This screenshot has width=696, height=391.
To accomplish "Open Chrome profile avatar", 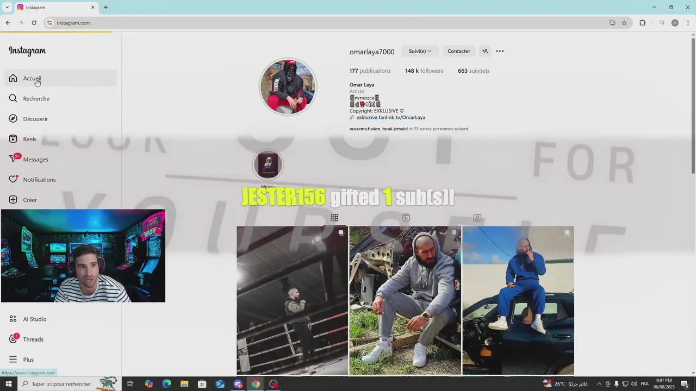I will point(675,23).
